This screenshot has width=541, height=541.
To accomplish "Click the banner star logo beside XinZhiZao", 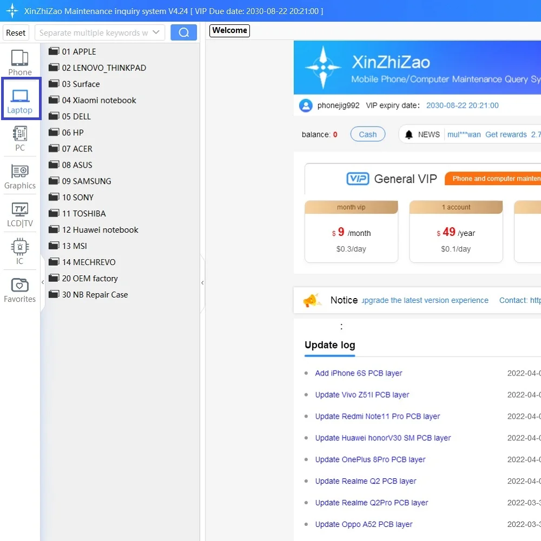I will 323,67.
